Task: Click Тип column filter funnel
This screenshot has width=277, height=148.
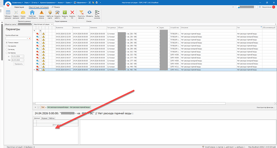Action: 261,27
